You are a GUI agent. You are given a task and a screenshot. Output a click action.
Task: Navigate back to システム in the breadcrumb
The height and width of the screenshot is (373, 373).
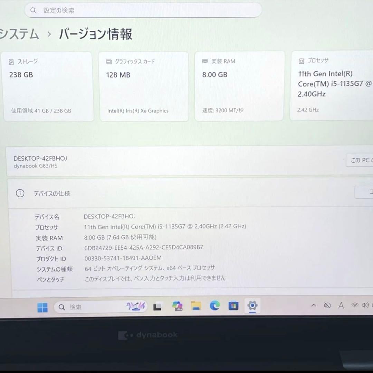click(x=19, y=34)
